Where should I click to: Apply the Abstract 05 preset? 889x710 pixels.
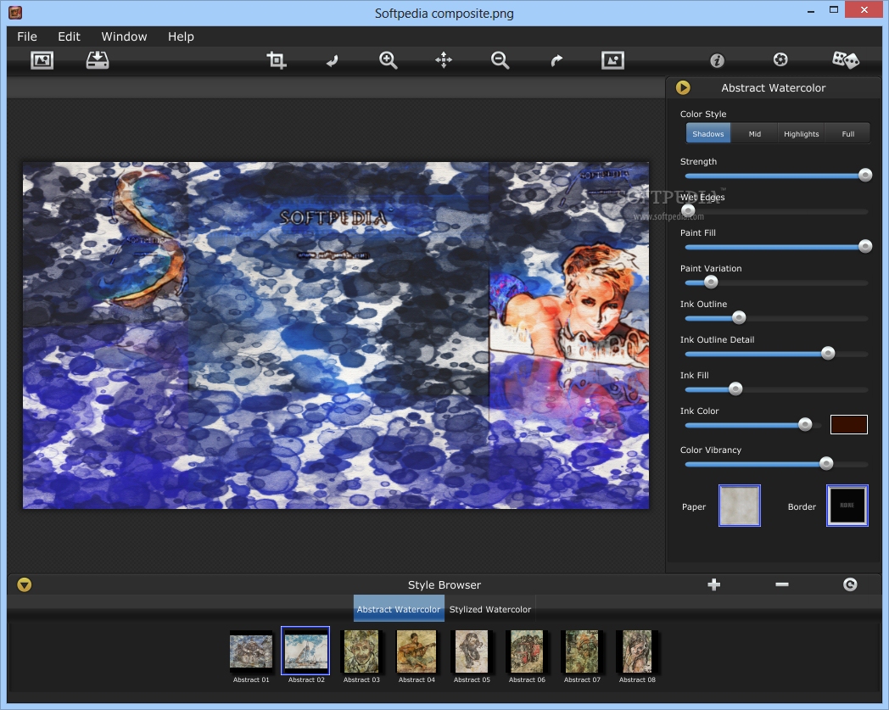472,651
